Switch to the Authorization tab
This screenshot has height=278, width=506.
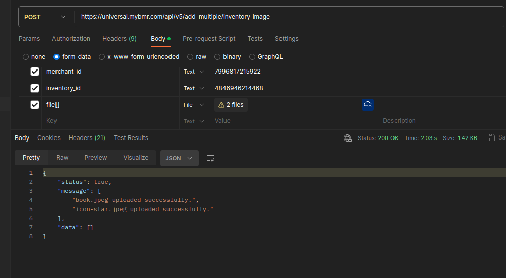tap(71, 39)
